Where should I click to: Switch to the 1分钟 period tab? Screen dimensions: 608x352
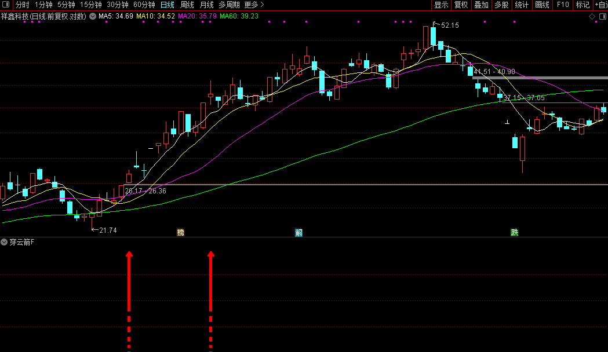point(43,5)
